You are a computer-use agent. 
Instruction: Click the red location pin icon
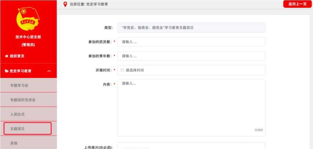pyautogui.click(x=65, y=4)
